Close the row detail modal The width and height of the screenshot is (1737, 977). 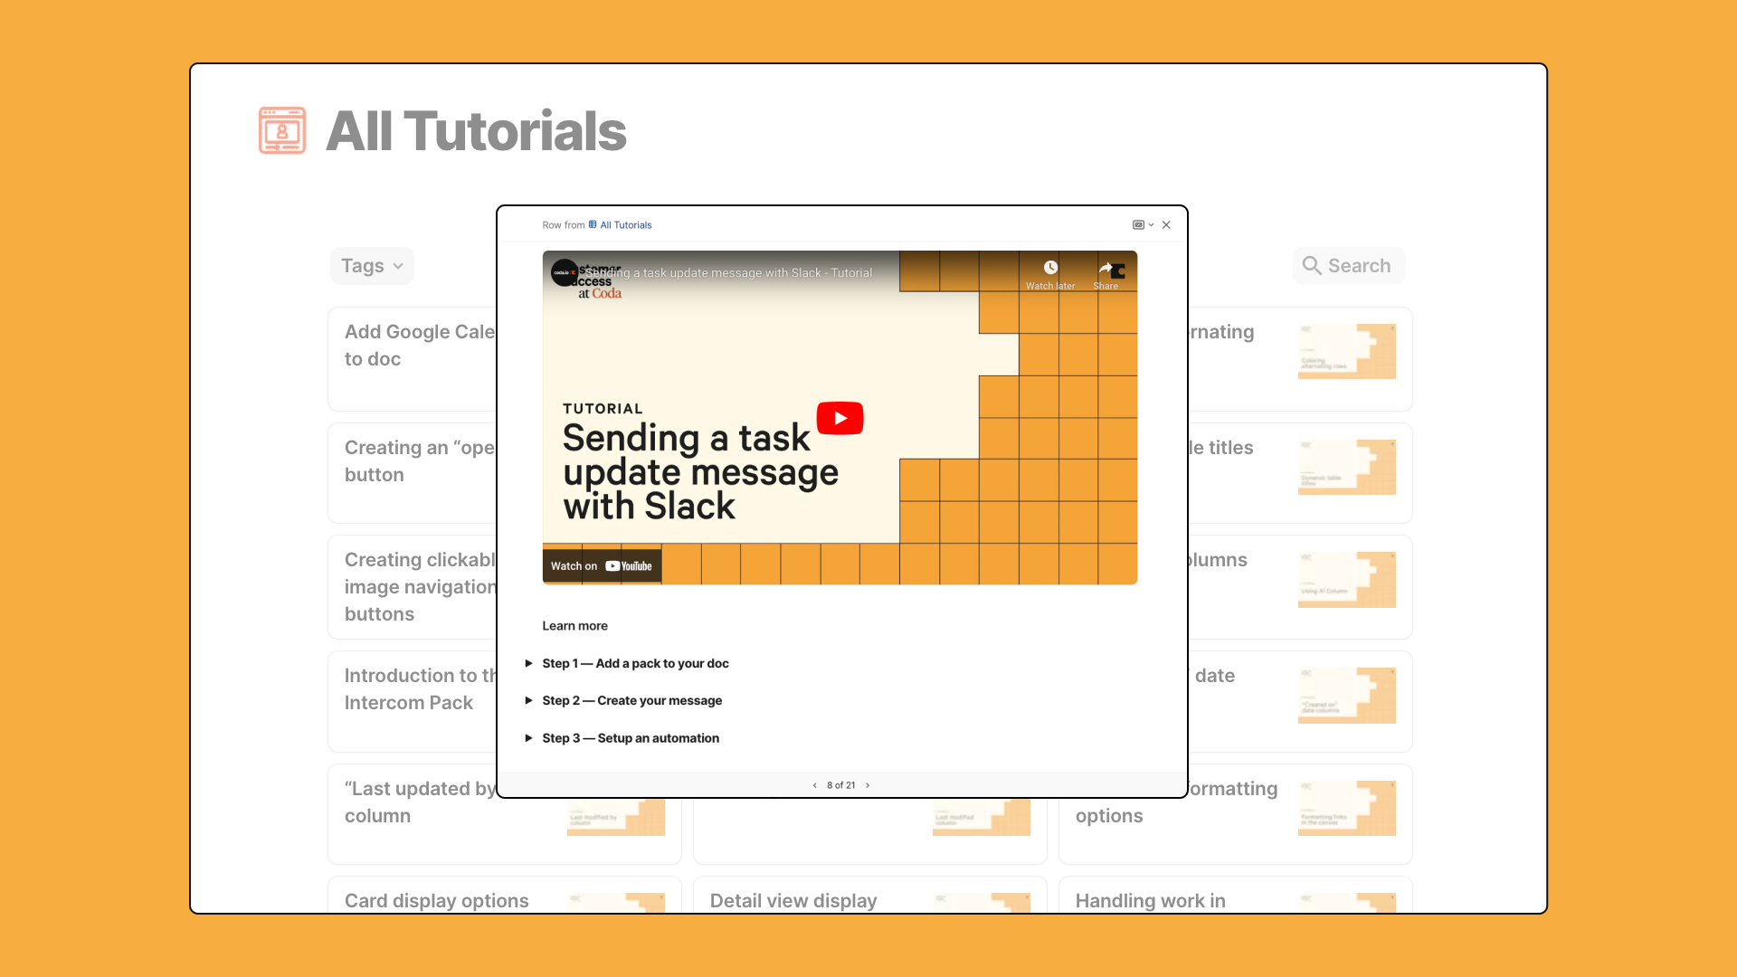point(1166,225)
